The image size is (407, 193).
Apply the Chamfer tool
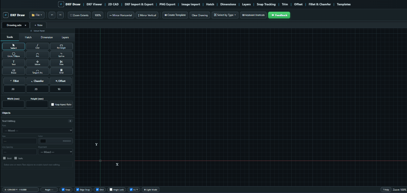[37, 81]
